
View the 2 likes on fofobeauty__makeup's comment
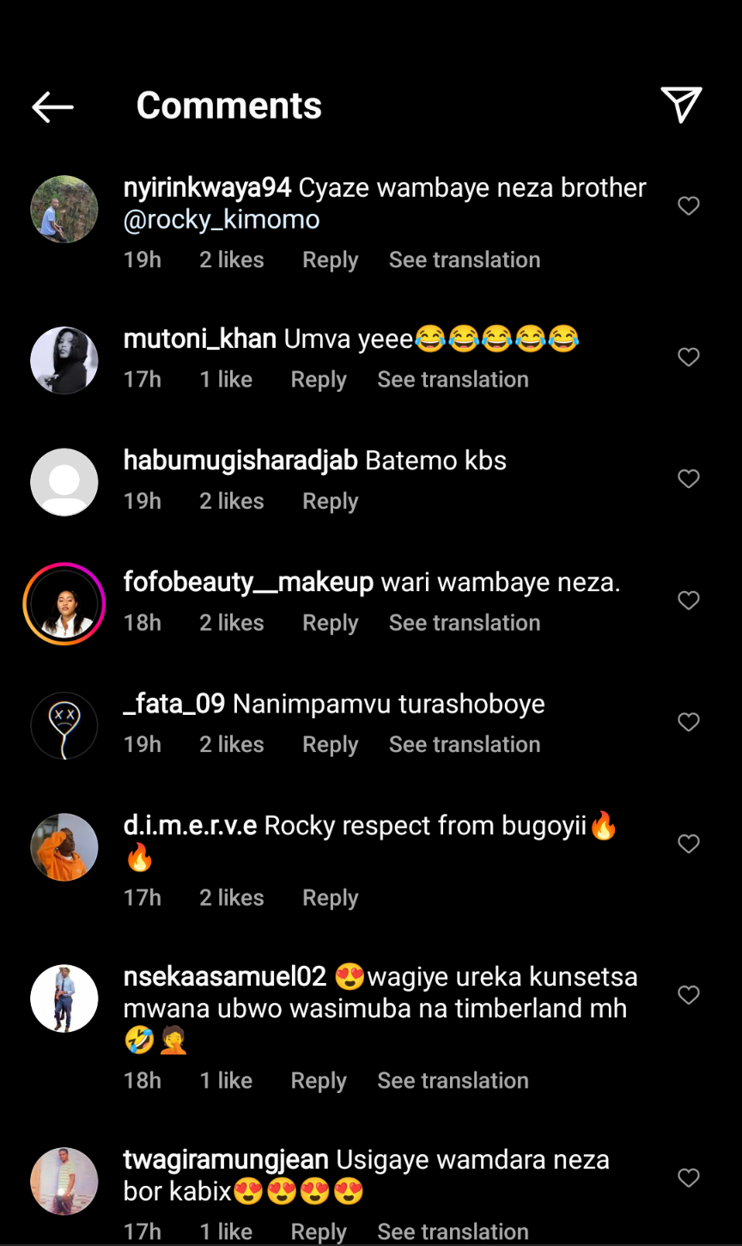pos(232,623)
